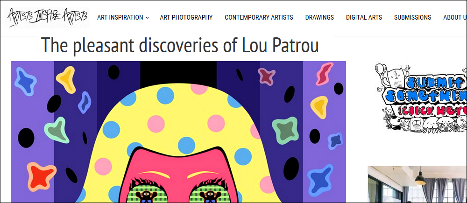Open the Art Inspiration menu
This screenshot has height=203, width=467.
pos(120,18)
